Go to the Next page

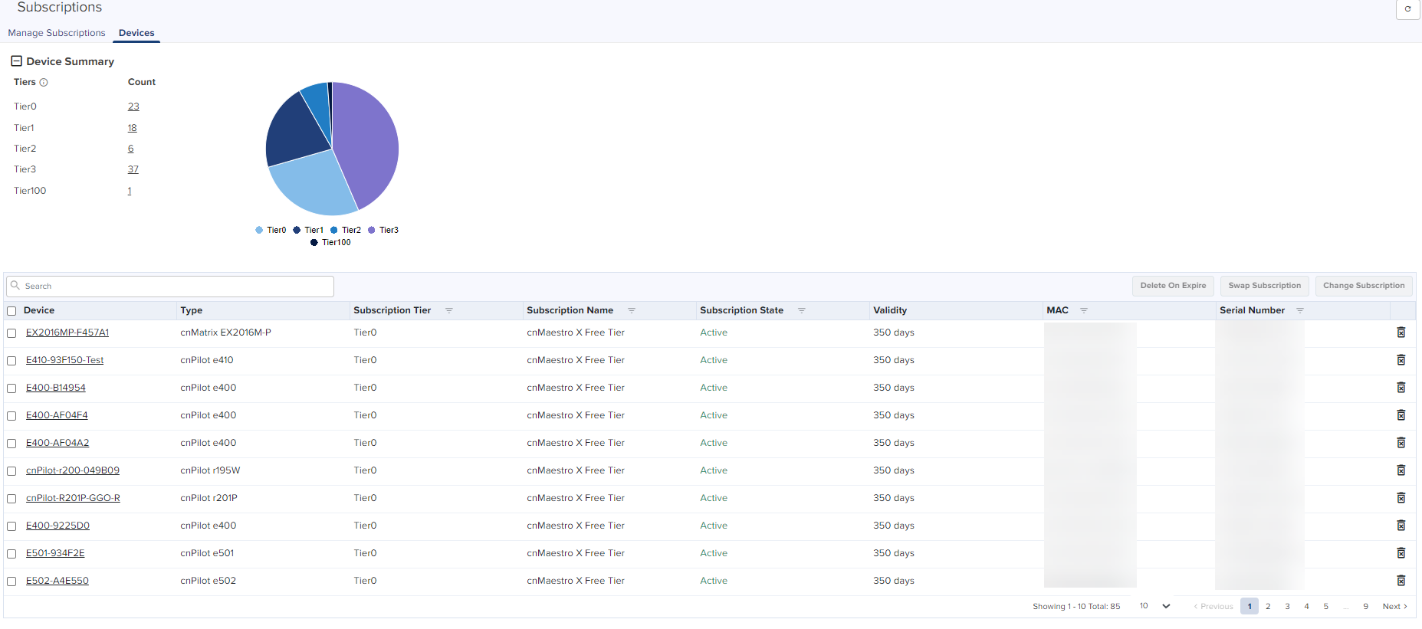(1394, 606)
